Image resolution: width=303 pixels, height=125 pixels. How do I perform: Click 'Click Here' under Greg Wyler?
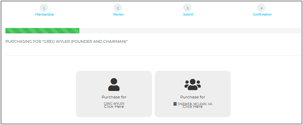pos(114,106)
